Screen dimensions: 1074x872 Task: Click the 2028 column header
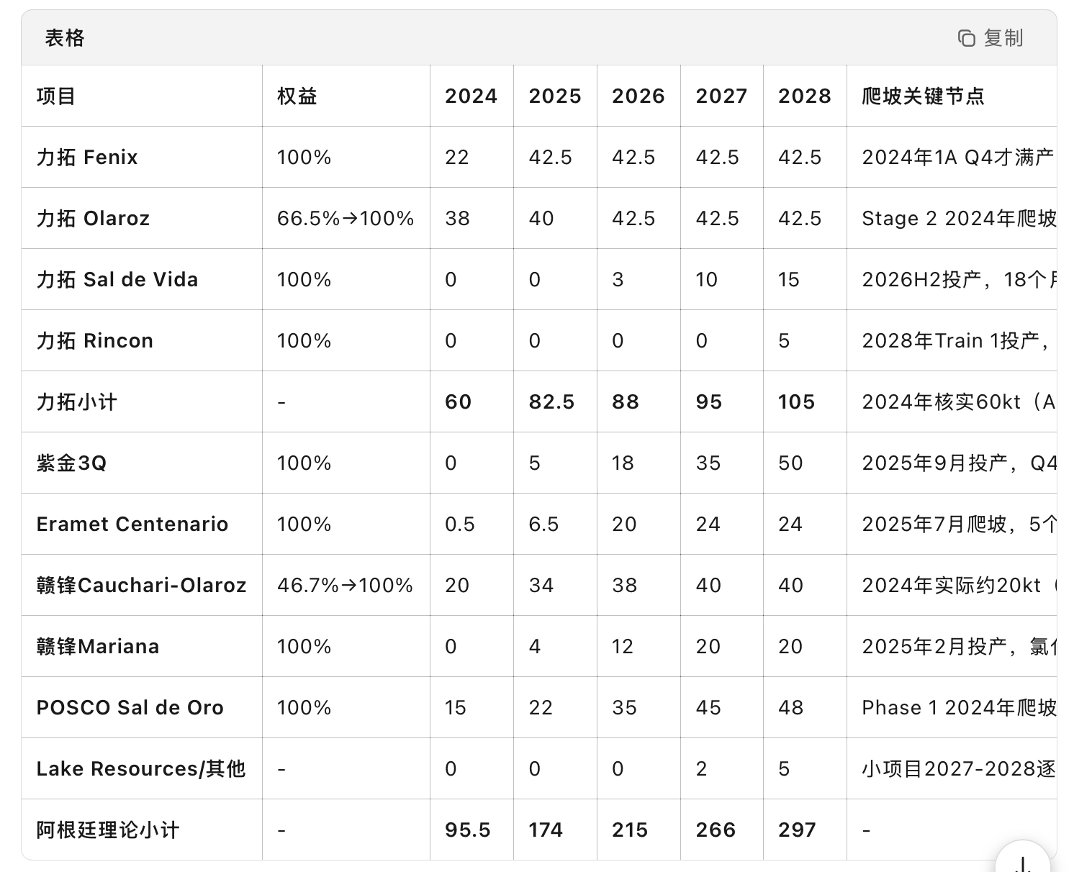[x=804, y=96]
